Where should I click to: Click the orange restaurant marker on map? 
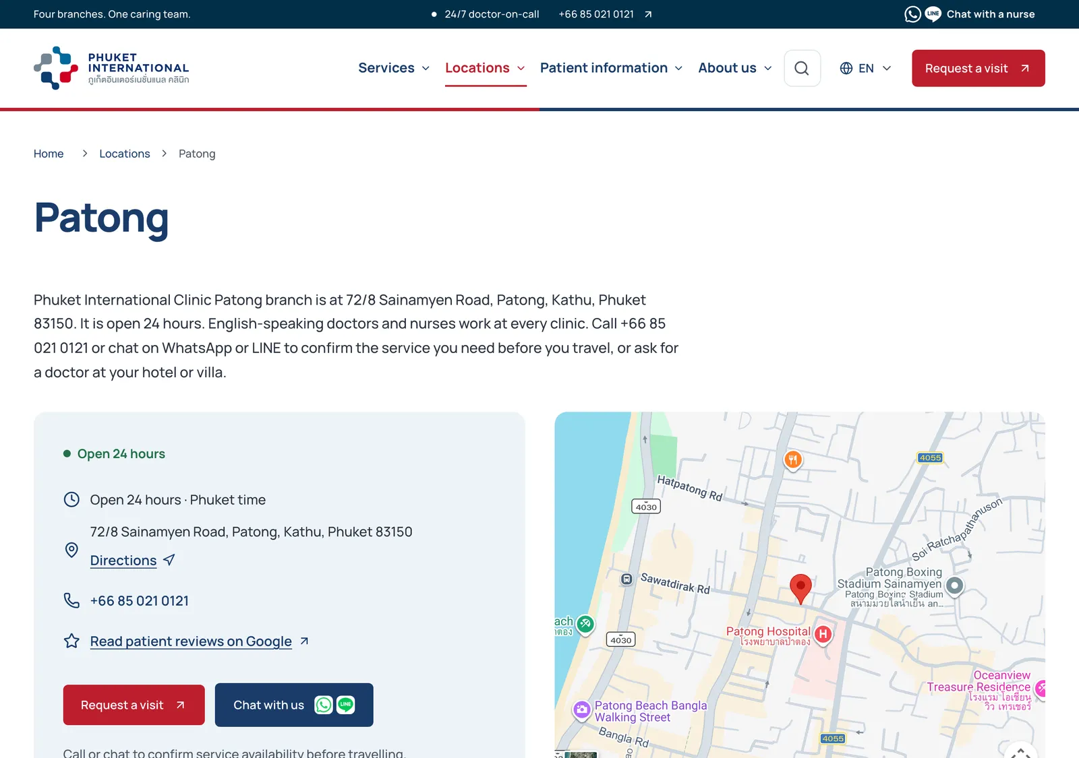[x=793, y=461]
